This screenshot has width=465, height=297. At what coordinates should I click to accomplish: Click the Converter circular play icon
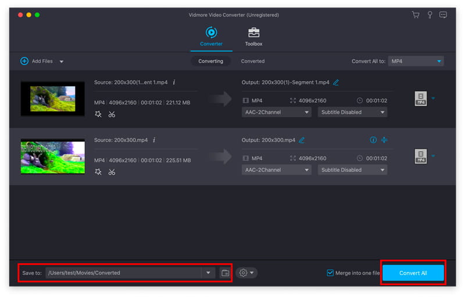[x=211, y=32]
